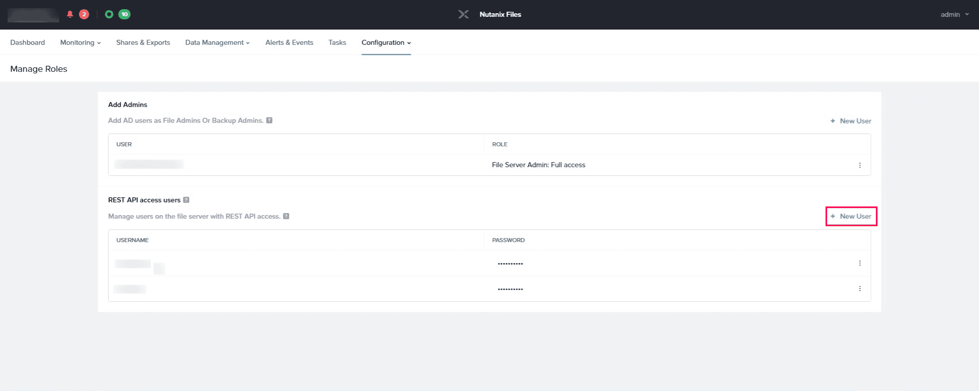The width and height of the screenshot is (979, 391).
Task: Expand the admin user dropdown
Action: pos(955,14)
